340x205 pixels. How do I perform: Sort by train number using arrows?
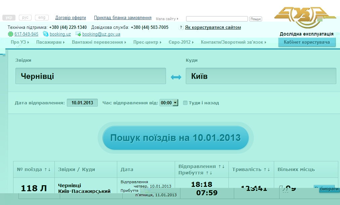coord(47,169)
